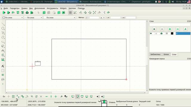
Task: Toggle Restrict vertical snap
Action: pos(51,97)
